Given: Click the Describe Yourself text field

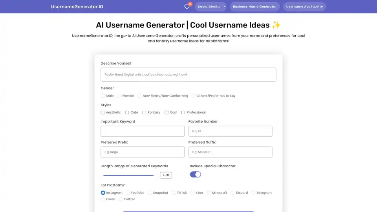Looking at the screenshot, I should pos(188,75).
